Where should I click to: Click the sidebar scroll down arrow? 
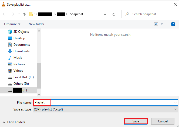pos(39,94)
